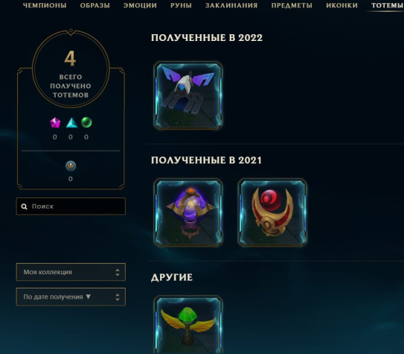This screenshot has width=404, height=354.
Task: Switch to the Предметы tab
Action: click(x=292, y=5)
